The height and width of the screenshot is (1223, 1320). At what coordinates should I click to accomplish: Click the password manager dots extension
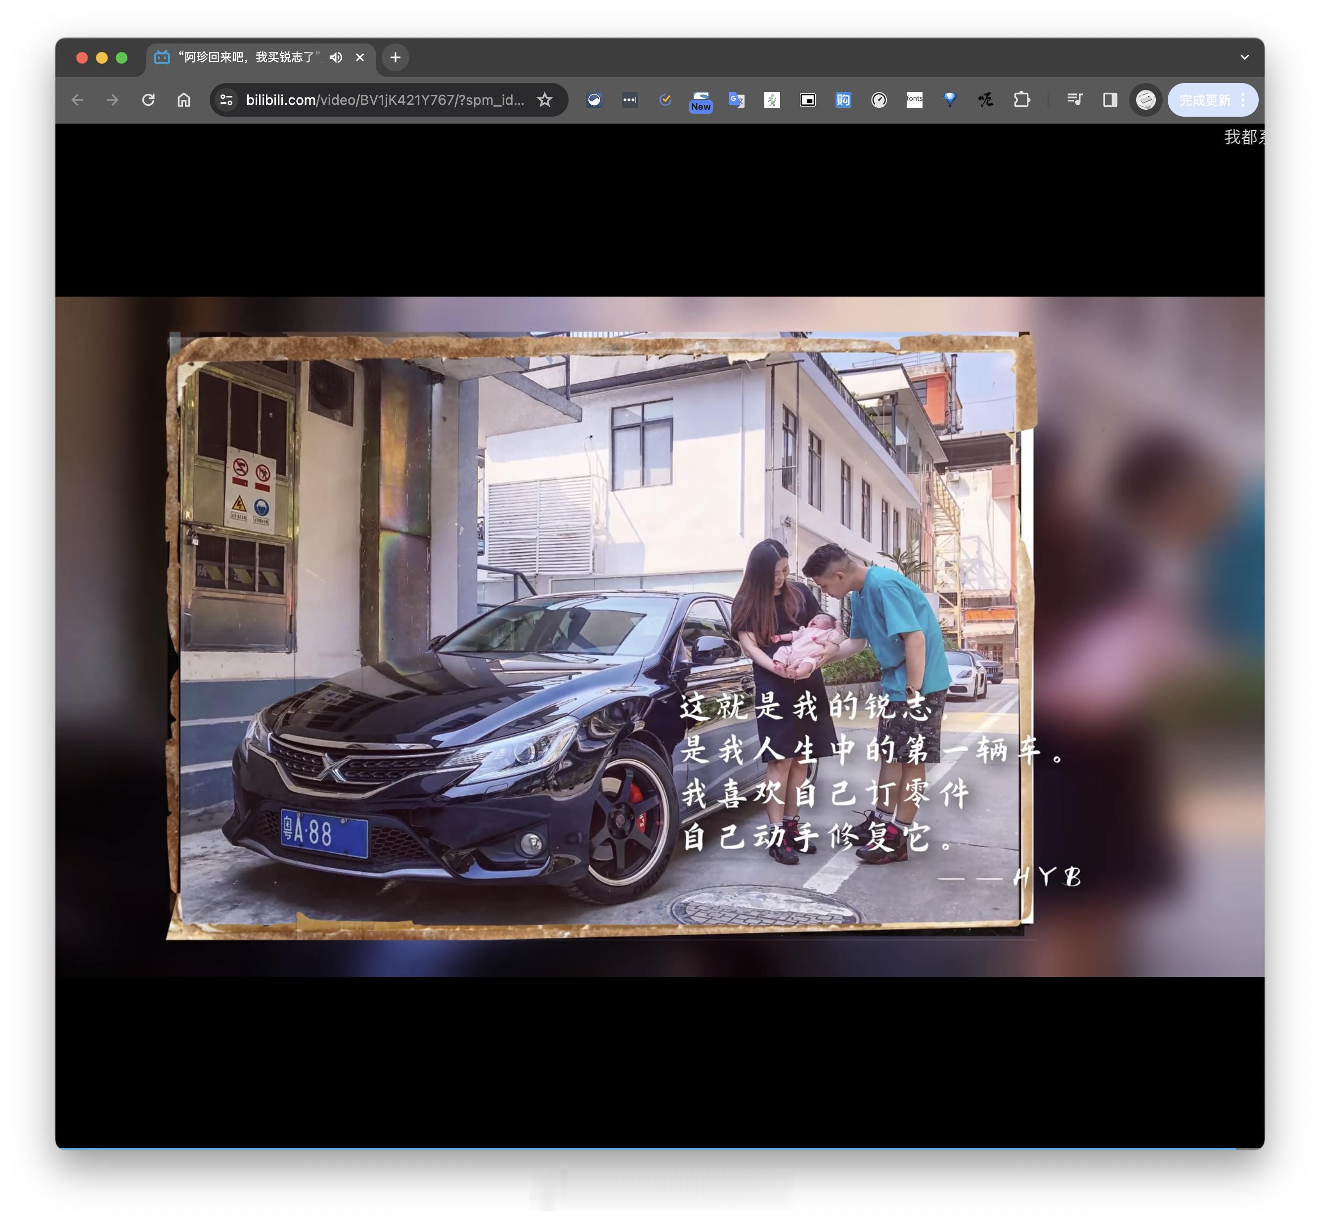[x=629, y=100]
